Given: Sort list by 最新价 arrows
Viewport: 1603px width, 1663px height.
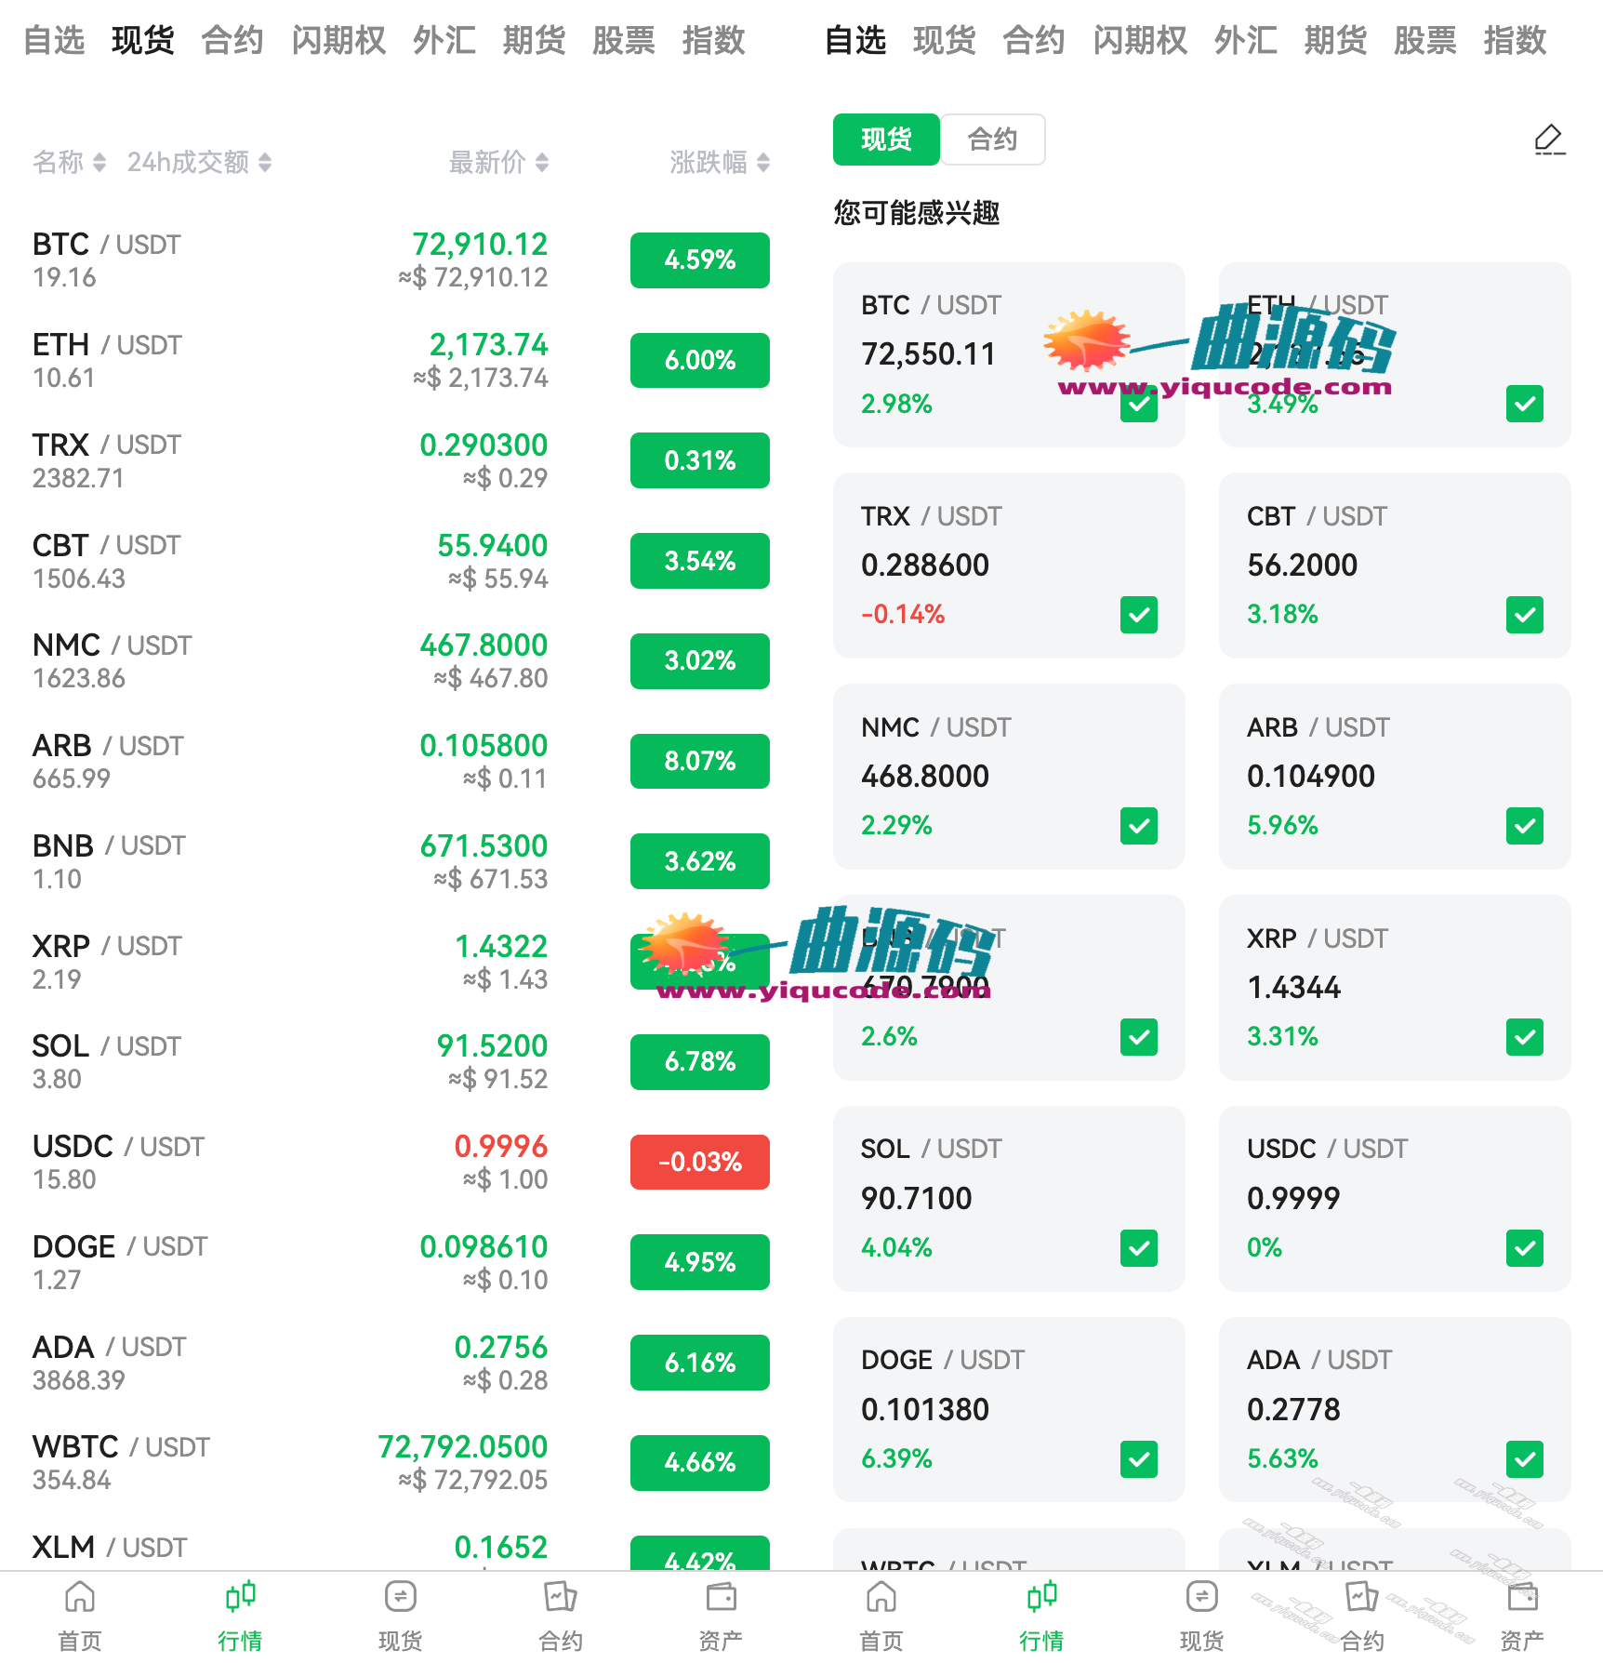Looking at the screenshot, I should pos(542,163).
